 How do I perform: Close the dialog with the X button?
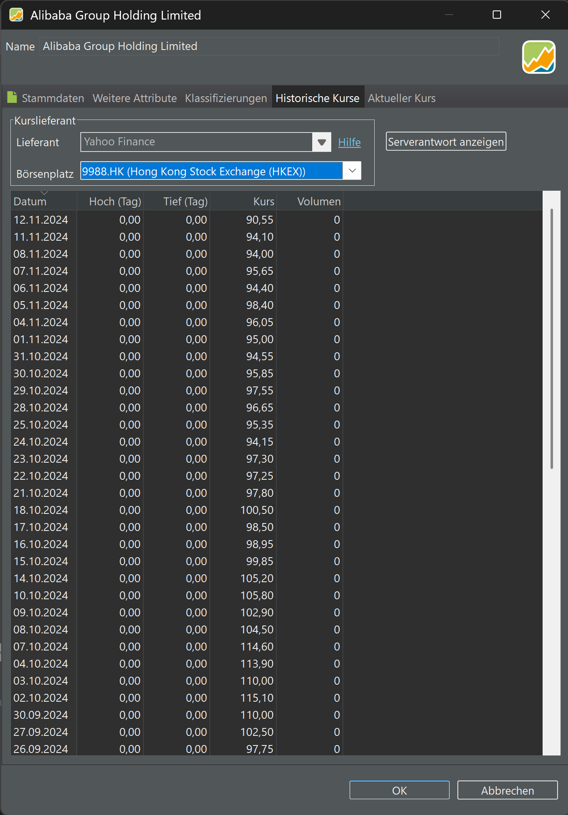(x=545, y=15)
